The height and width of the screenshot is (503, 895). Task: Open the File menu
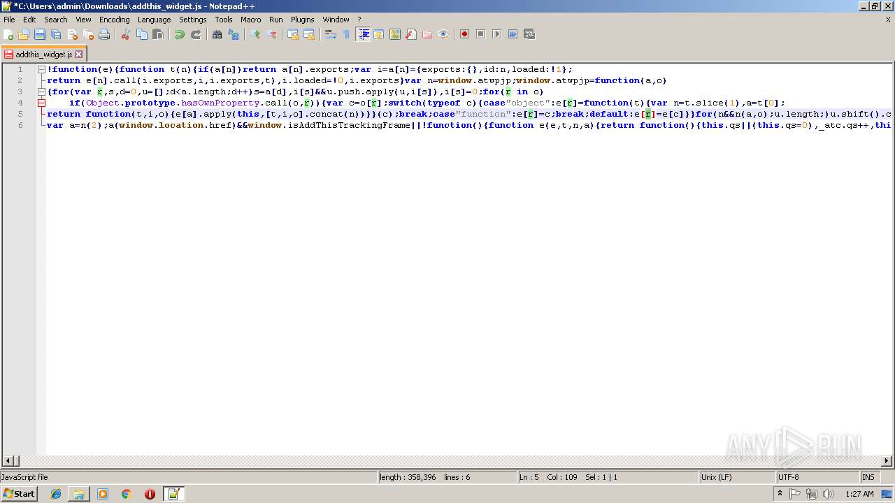point(9,20)
